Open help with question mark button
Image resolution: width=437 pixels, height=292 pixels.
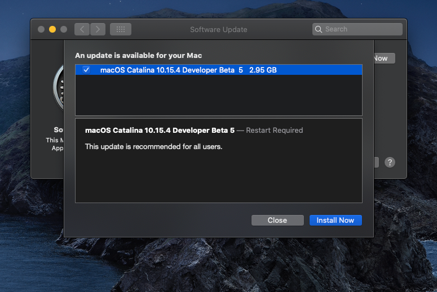coord(390,163)
